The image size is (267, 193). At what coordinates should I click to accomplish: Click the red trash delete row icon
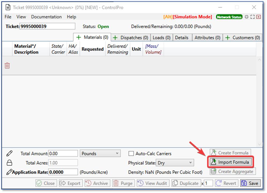pyautogui.click(x=7, y=66)
